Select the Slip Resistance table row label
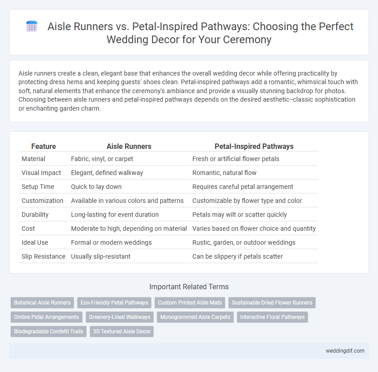This screenshot has width=378, height=372. tap(43, 256)
